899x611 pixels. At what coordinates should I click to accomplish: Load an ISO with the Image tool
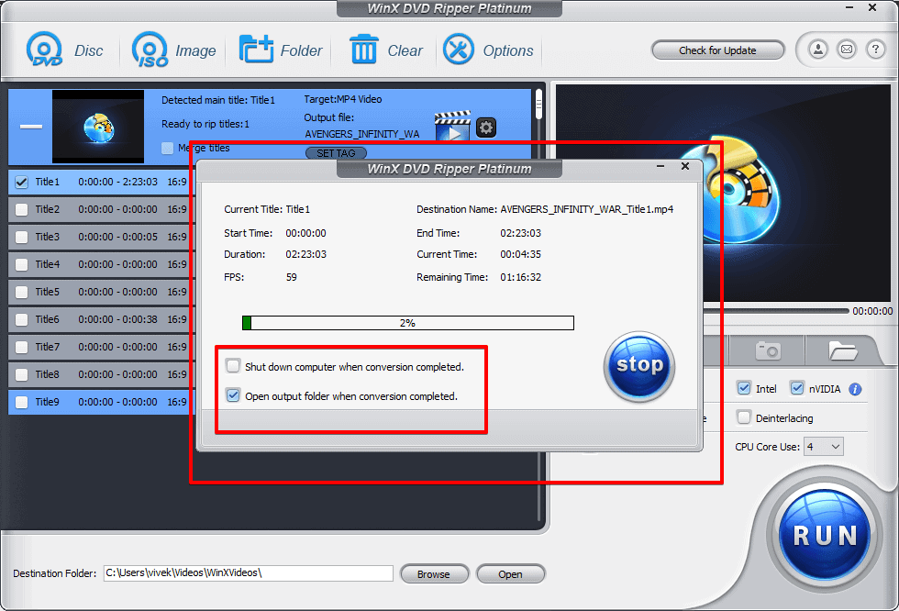pos(173,50)
